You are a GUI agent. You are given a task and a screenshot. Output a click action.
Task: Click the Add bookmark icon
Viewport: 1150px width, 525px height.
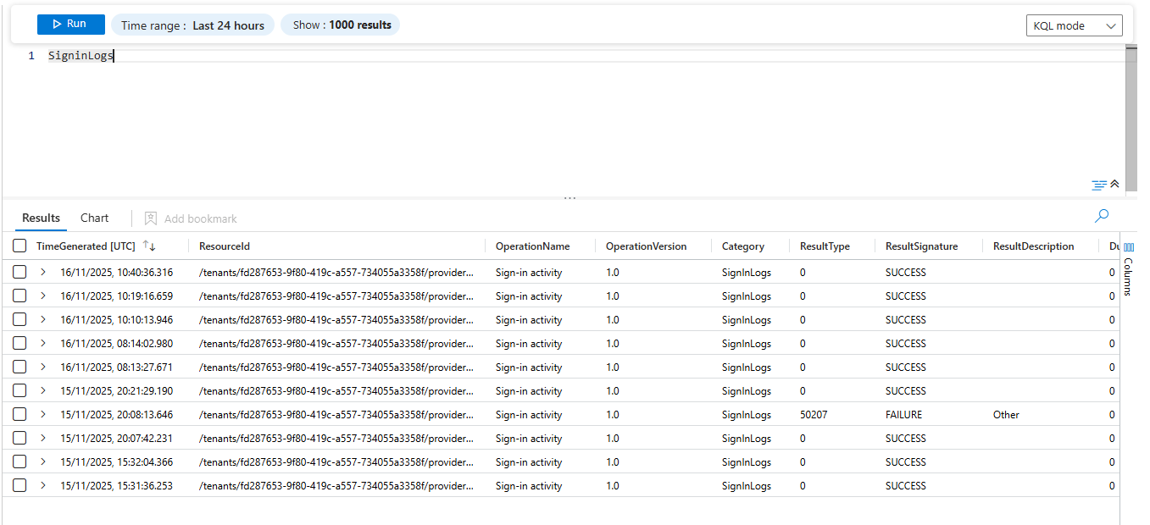pos(151,218)
